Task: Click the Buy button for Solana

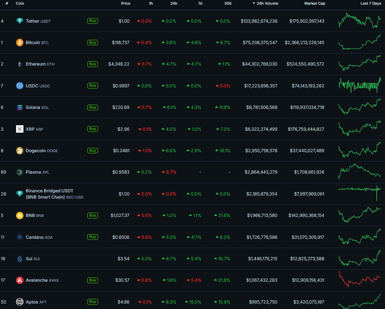Action: (93, 107)
